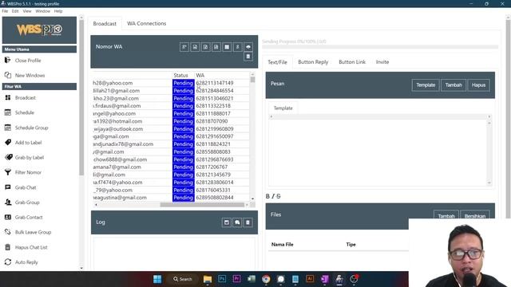511x287 pixels.
Task: Click inside the message template text area
Action: click(378, 151)
